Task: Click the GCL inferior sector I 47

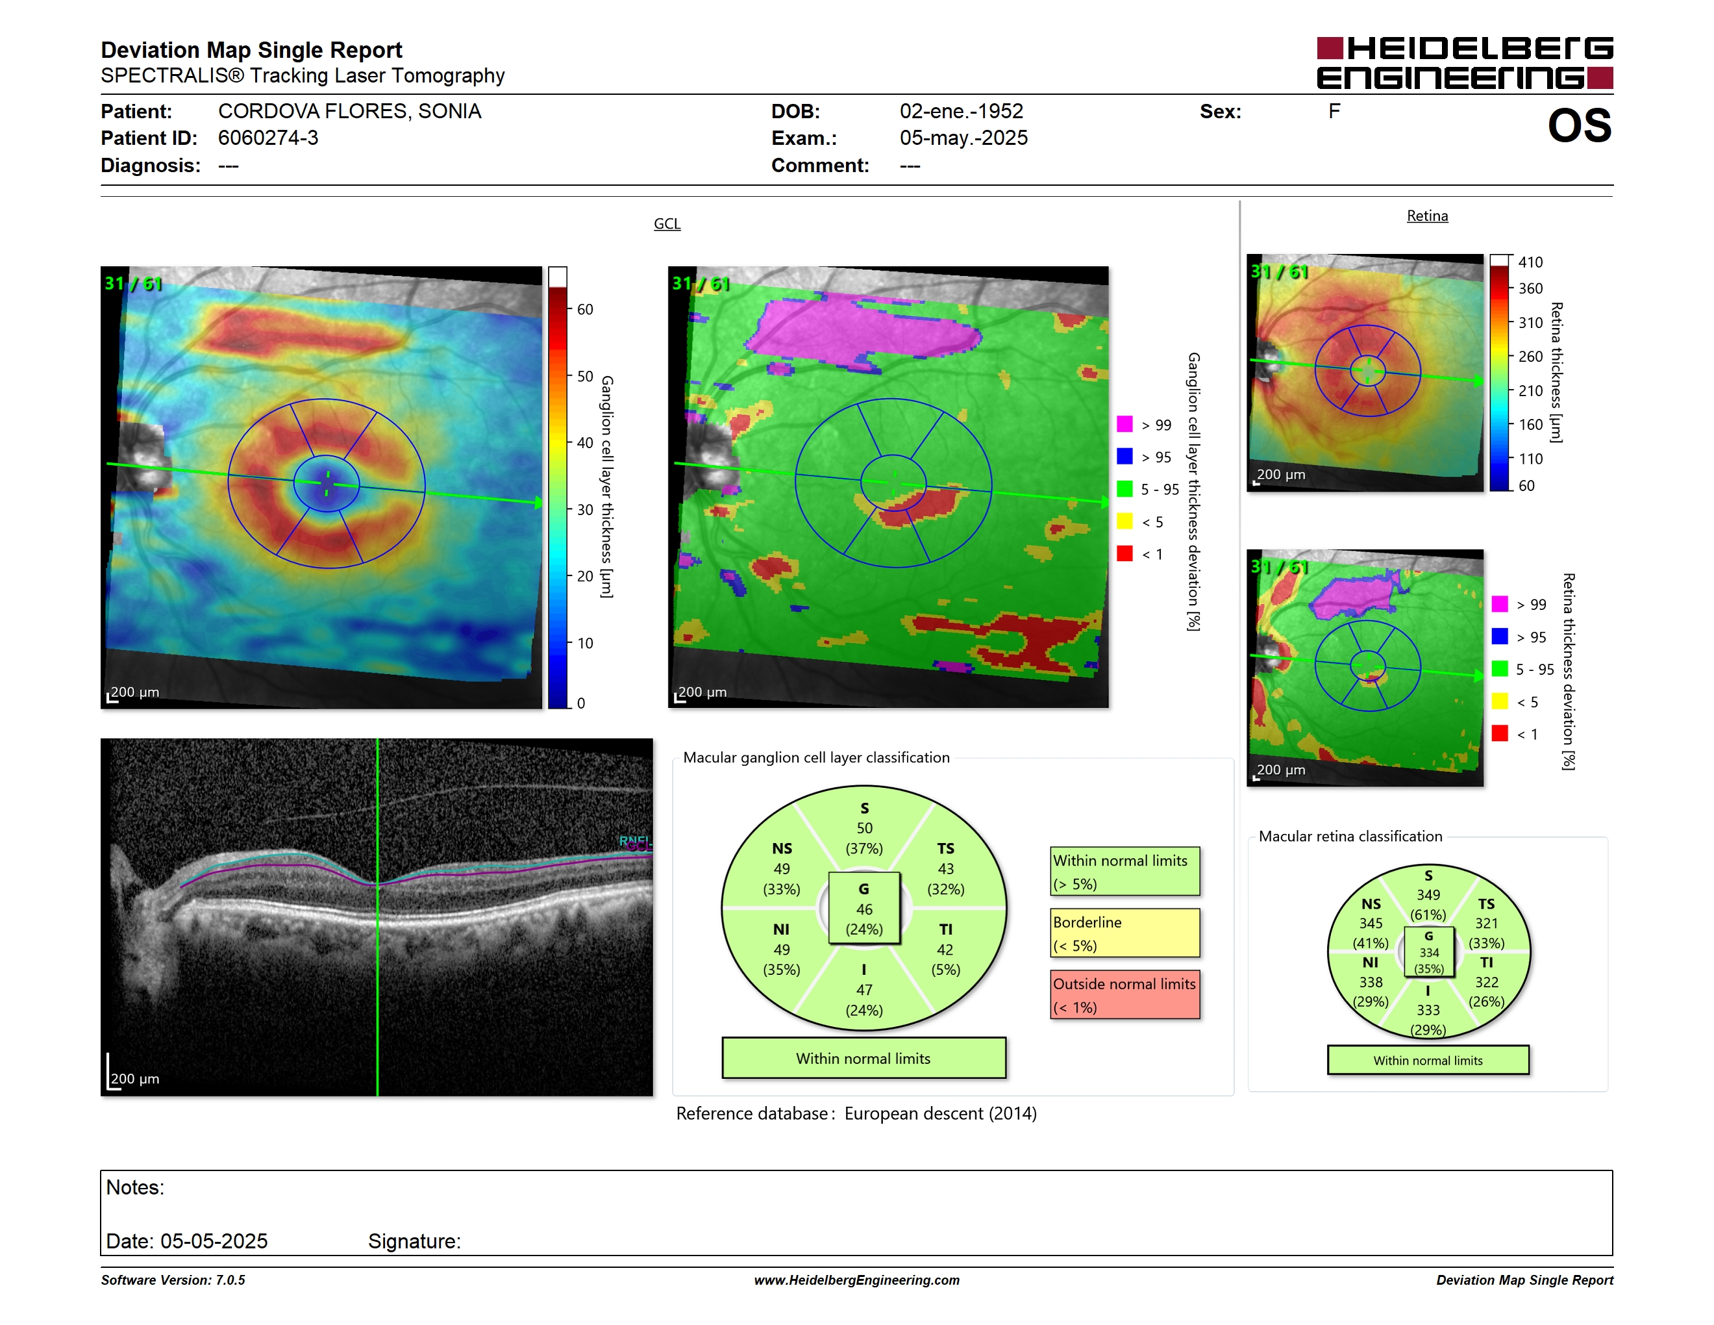Action: click(864, 990)
